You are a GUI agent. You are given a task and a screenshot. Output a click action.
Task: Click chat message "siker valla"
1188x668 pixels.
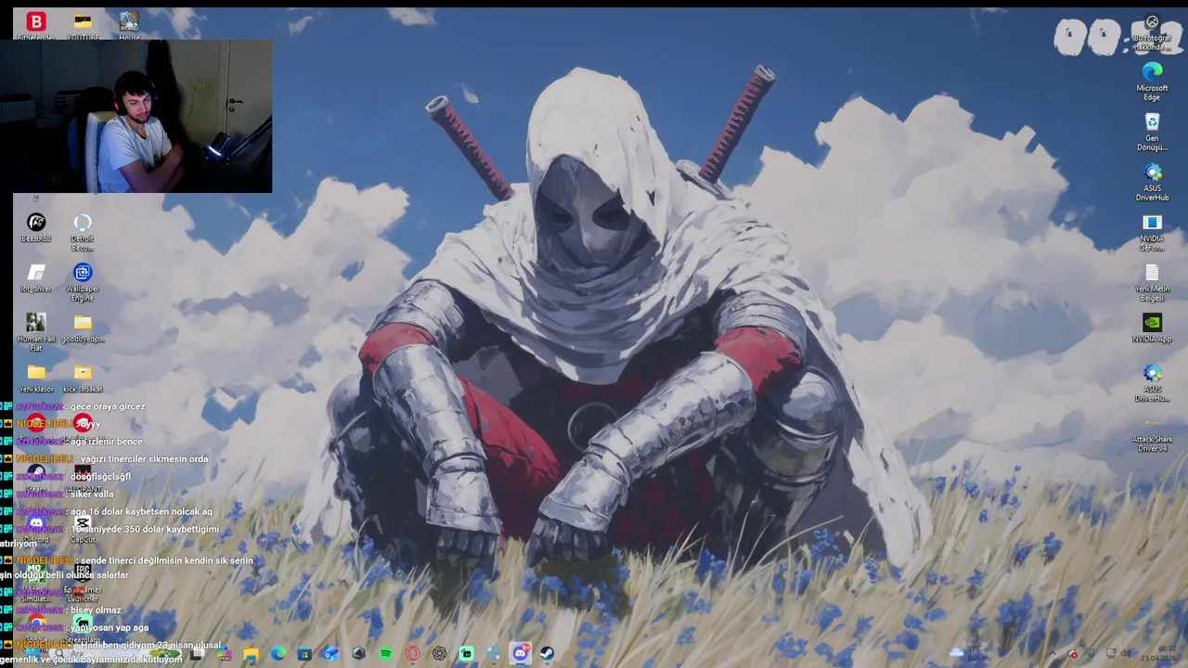(x=92, y=494)
